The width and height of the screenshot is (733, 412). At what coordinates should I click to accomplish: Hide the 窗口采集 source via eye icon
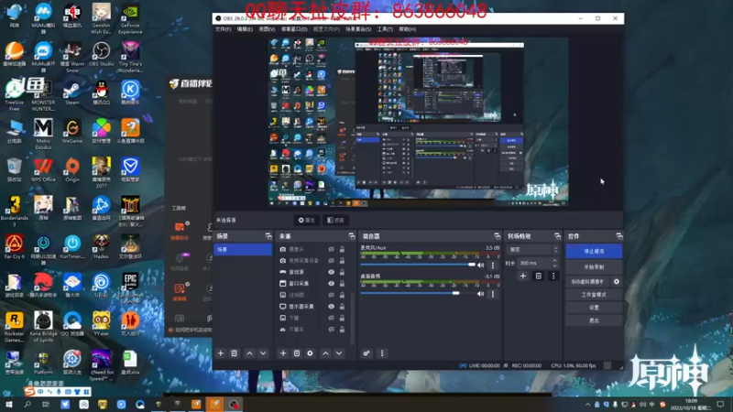click(331, 284)
